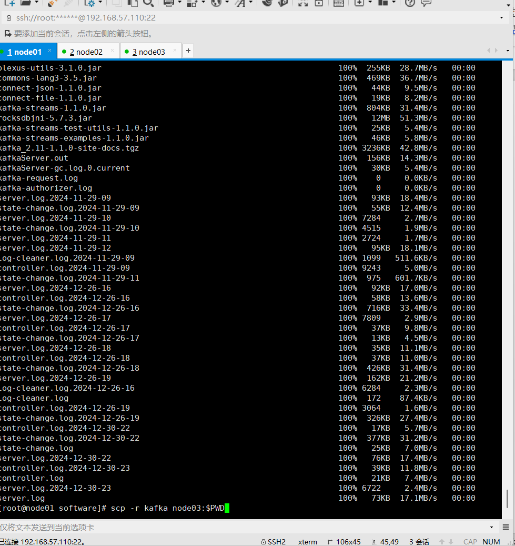Click the CAP lock status indicator
The height and width of the screenshot is (546, 515).
click(470, 542)
